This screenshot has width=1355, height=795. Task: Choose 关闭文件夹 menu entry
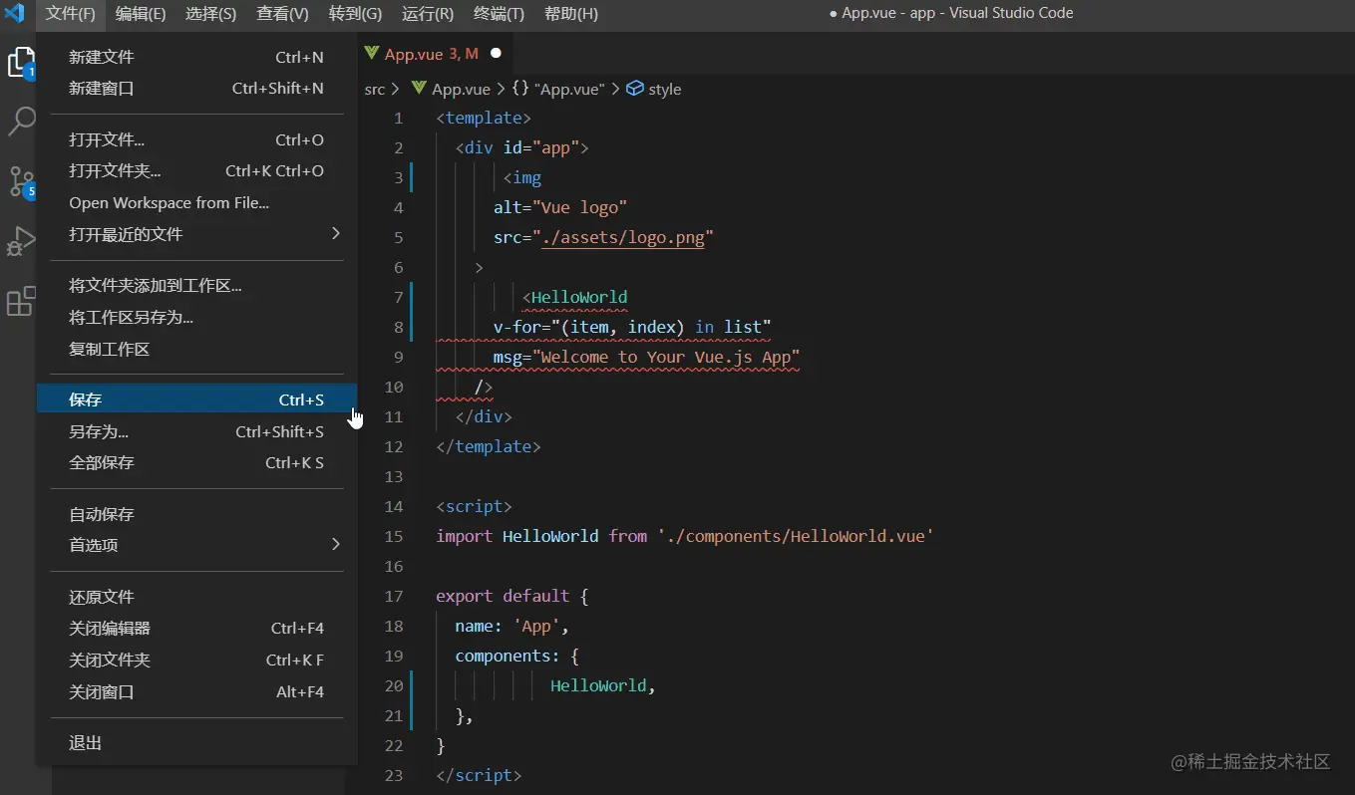click(x=196, y=661)
